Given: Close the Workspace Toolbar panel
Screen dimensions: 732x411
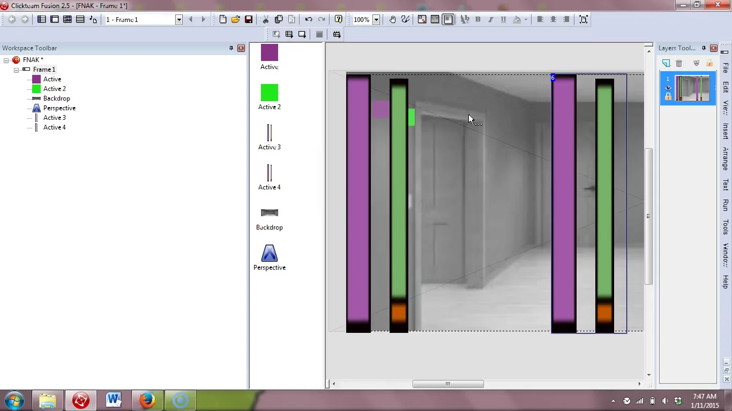Looking at the screenshot, I should (241, 48).
